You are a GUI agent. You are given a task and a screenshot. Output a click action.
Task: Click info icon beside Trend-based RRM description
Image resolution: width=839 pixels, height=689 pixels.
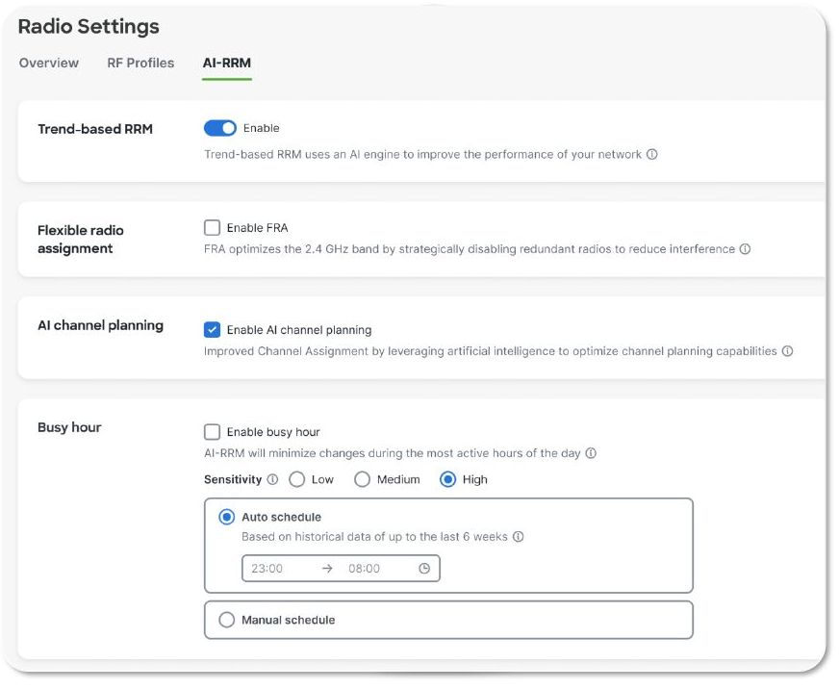coord(651,154)
